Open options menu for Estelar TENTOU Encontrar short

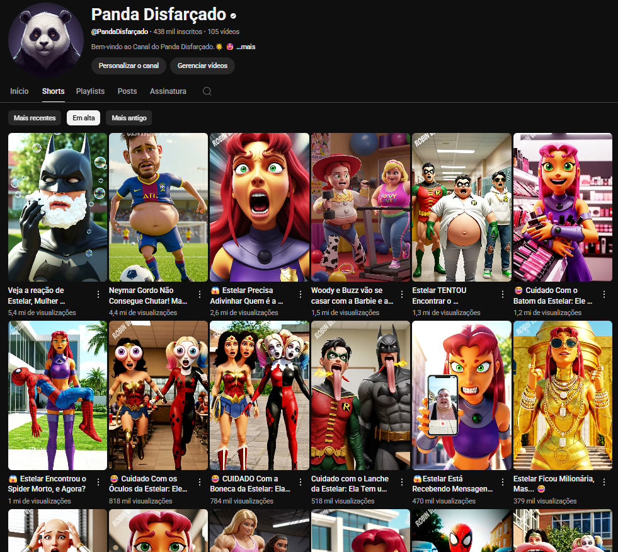click(503, 294)
